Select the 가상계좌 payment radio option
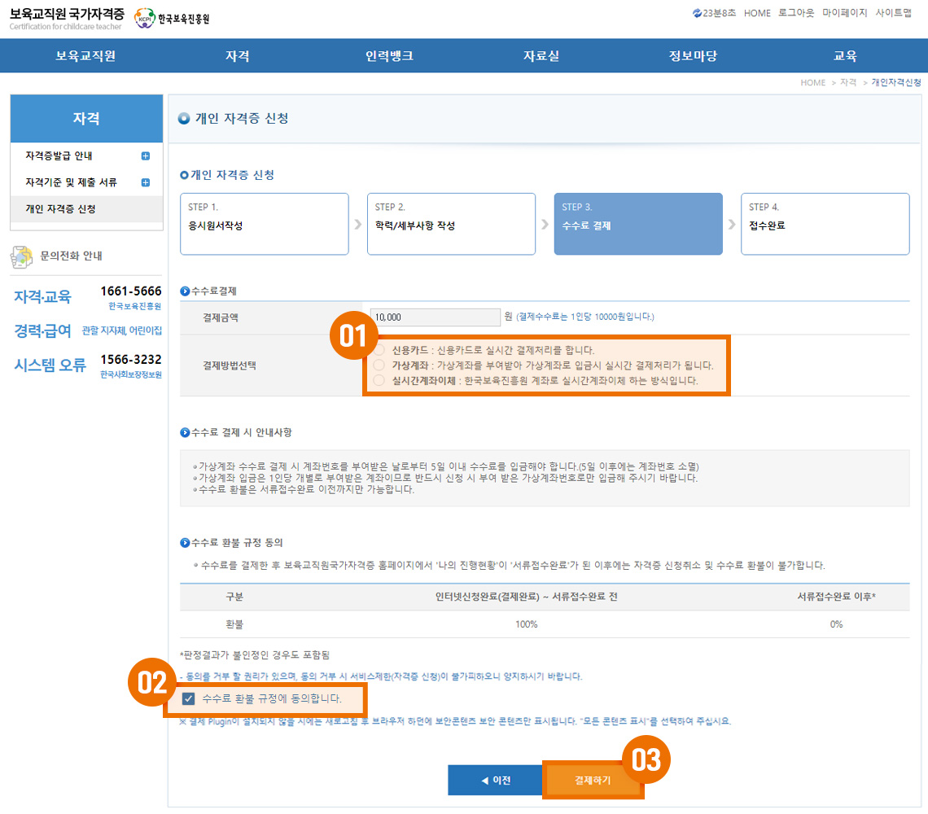The width and height of the screenshot is (928, 814). [379, 365]
